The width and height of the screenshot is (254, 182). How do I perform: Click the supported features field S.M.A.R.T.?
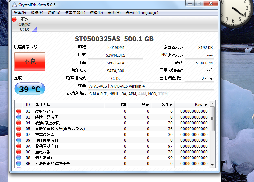coord(151,94)
